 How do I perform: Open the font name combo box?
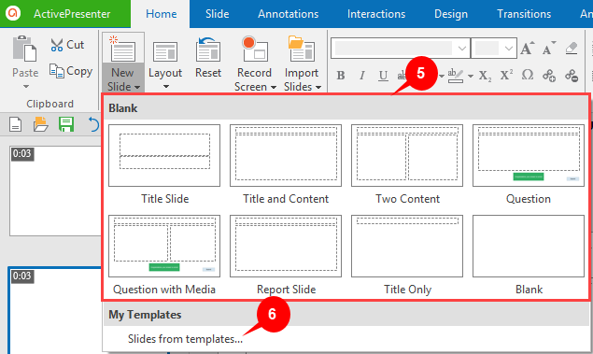coord(401,48)
